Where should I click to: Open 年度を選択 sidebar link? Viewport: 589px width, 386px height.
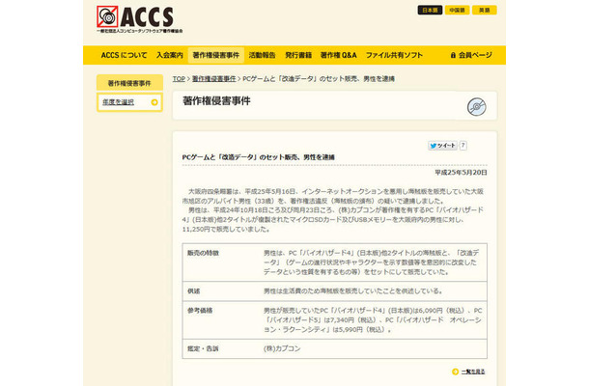118,101
